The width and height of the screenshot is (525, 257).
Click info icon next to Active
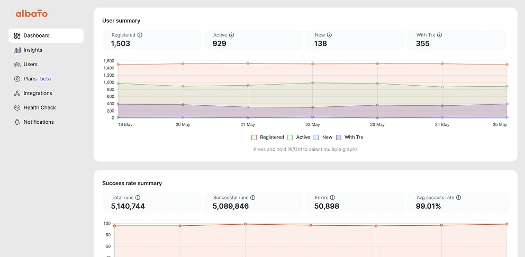[x=232, y=35]
